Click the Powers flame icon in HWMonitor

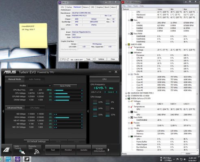(131, 123)
